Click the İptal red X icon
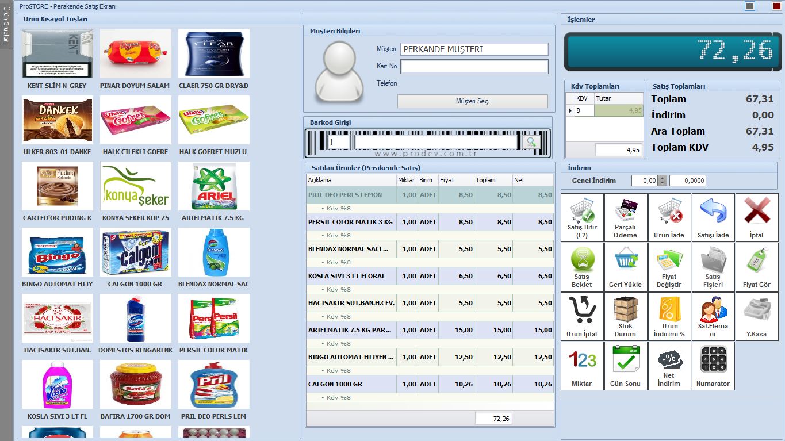The height and width of the screenshot is (441, 785). point(757,217)
